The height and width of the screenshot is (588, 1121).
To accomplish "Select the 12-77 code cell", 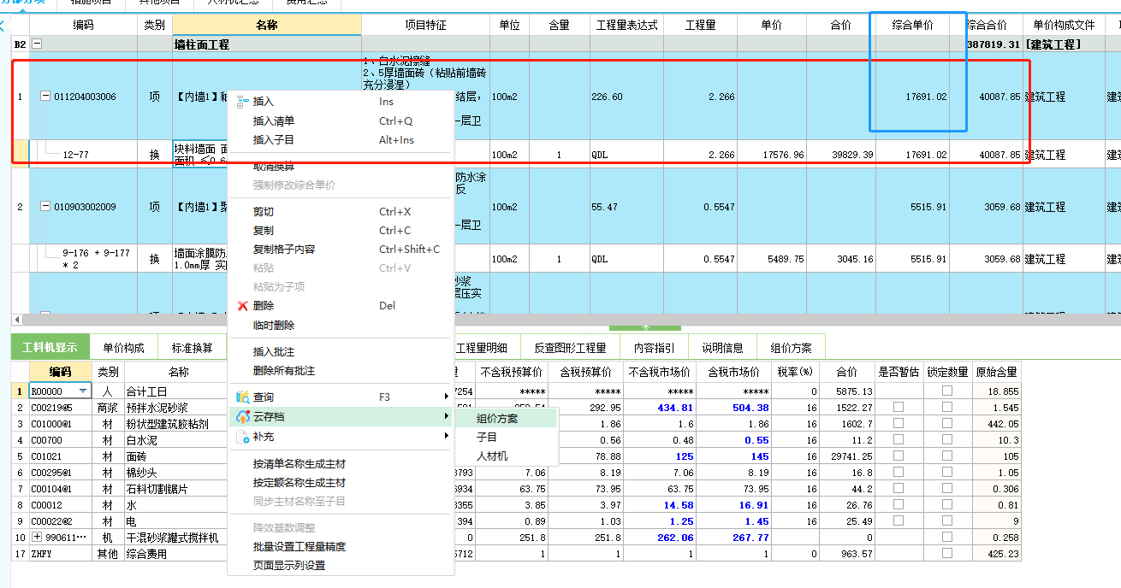I will point(84,155).
